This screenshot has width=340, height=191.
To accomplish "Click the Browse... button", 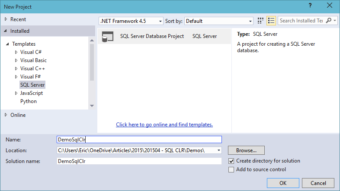I will [x=246, y=150].
